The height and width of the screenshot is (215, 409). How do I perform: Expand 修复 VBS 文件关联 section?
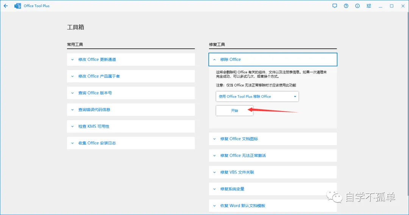tap(273, 172)
